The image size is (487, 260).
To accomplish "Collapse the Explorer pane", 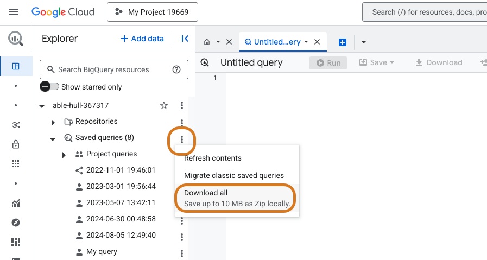I will [185, 39].
